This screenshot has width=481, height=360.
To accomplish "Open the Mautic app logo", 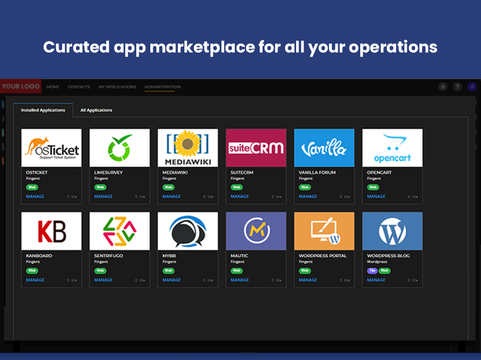I will [256, 231].
